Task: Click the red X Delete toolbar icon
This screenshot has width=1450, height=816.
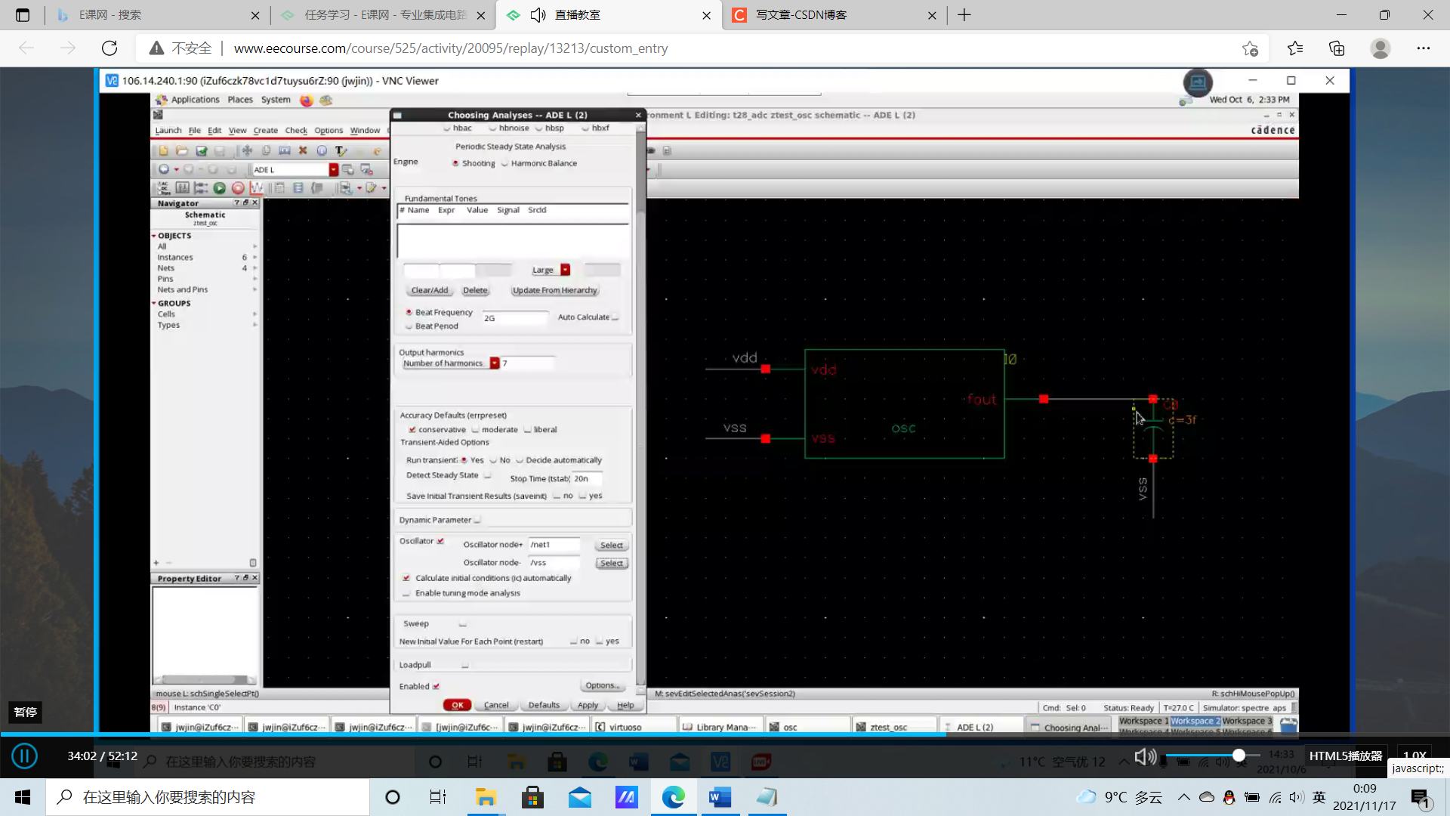Action: pos(303,151)
